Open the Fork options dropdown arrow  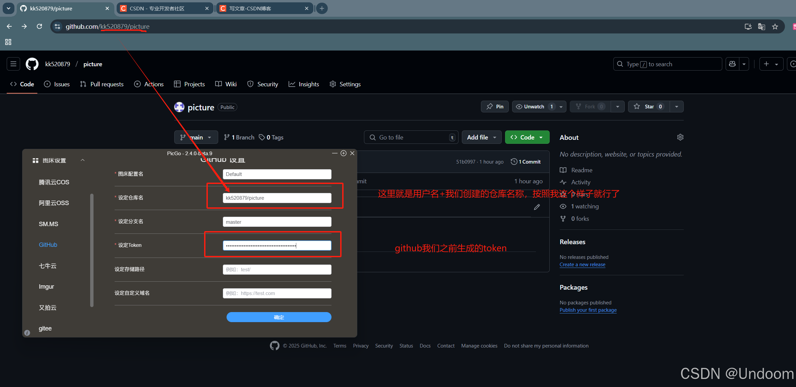point(617,107)
